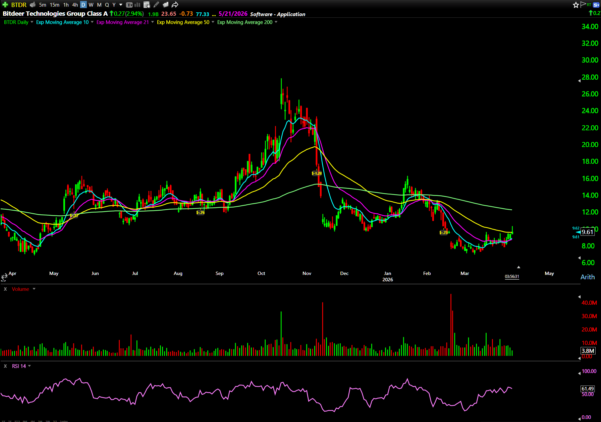Toggle the Arith scale setting
Screen dimensions: 601x422
point(587,277)
